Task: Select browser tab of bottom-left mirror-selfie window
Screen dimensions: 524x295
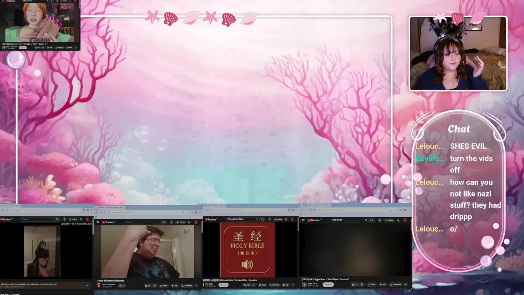Action: point(10,206)
